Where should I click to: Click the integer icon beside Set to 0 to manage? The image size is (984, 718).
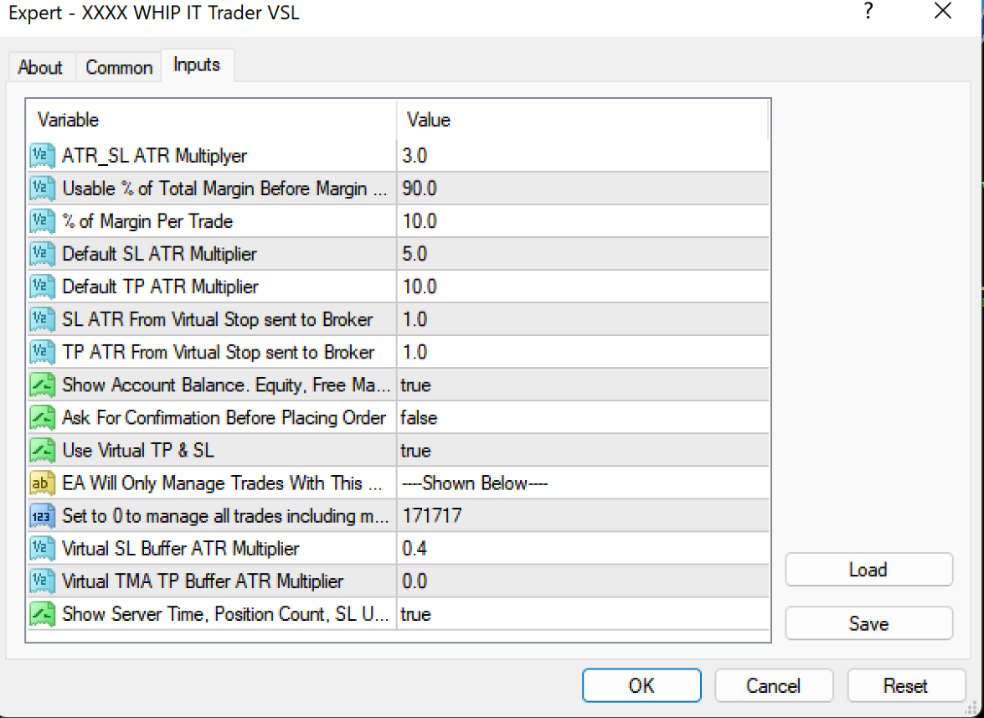[42, 515]
